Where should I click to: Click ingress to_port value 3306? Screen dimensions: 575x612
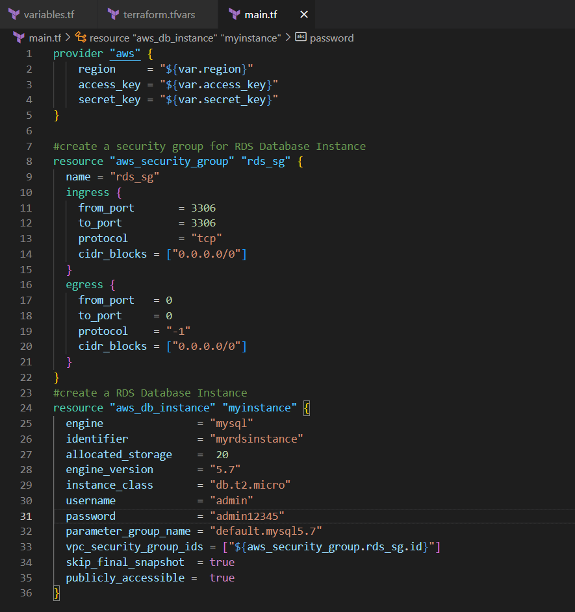coord(203,223)
